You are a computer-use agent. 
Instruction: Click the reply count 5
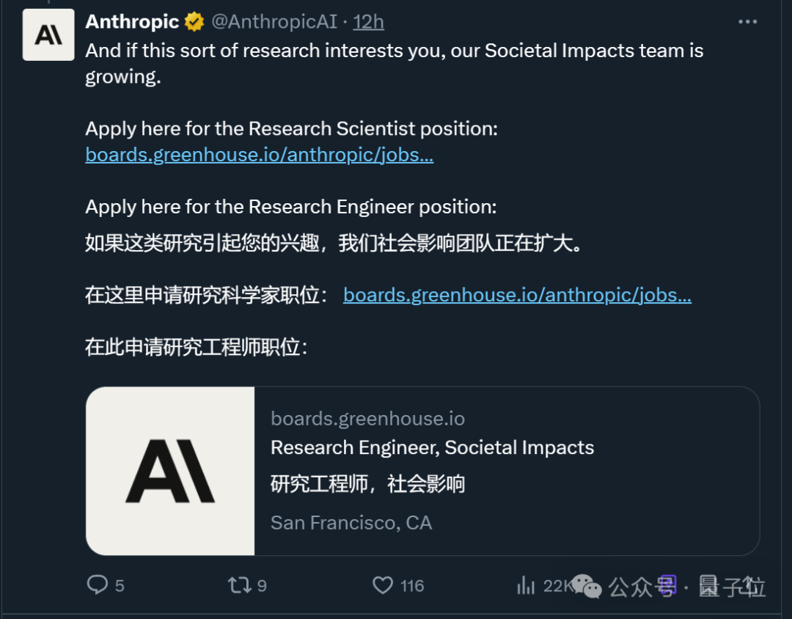pos(120,585)
